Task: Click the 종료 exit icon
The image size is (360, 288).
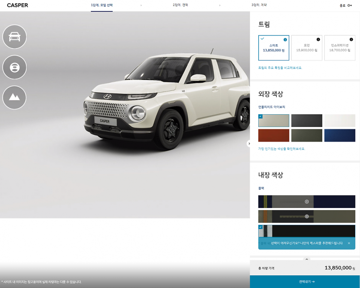Action: [350, 6]
